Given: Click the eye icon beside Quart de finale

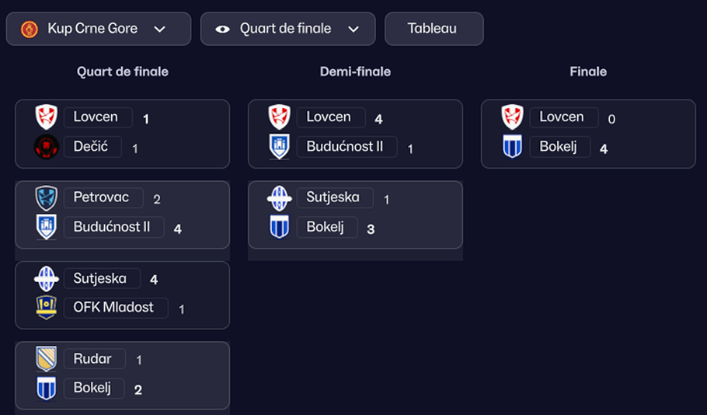Looking at the screenshot, I should (223, 30).
